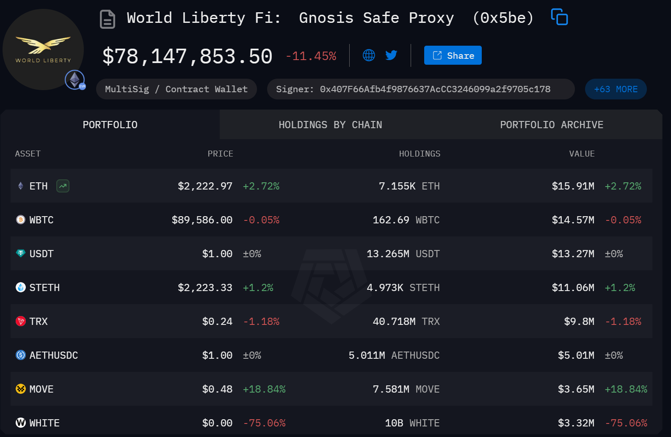Image resolution: width=671 pixels, height=437 pixels.
Task: Click the total balance $78,147,853.50
Action: click(188, 56)
